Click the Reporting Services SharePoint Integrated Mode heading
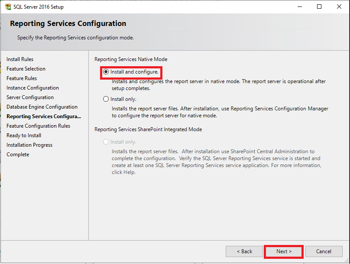Viewport: 350px width, 264px height. [148, 129]
